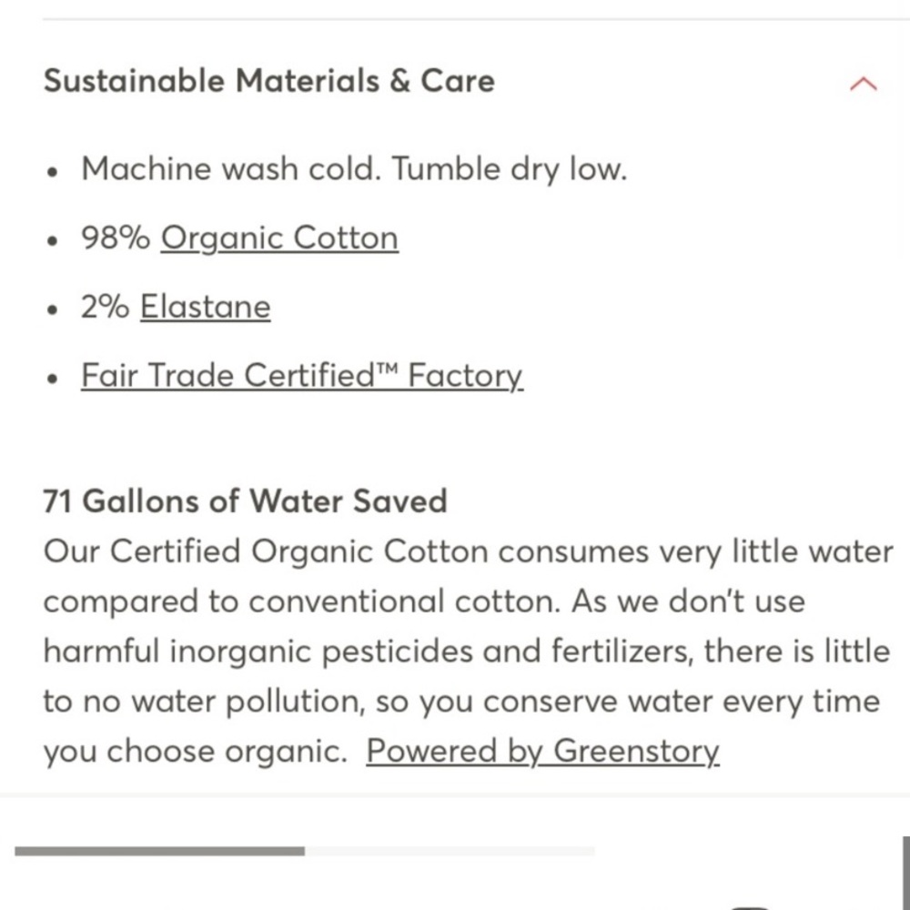
Task: Click the unfilled light part of progress bar
Action: pyautogui.click(x=450, y=851)
